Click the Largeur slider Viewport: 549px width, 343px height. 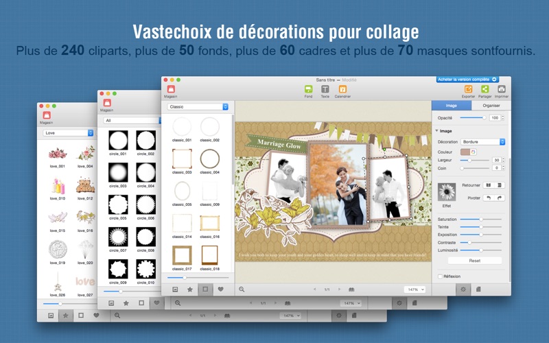tap(474, 160)
